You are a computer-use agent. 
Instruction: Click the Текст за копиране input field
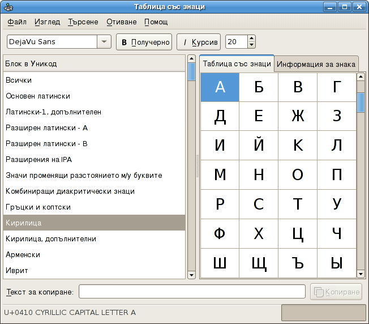[x=192, y=292]
